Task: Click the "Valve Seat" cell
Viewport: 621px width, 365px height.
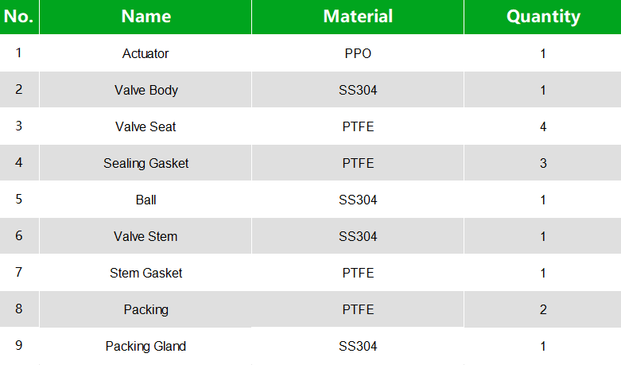Action: click(146, 127)
